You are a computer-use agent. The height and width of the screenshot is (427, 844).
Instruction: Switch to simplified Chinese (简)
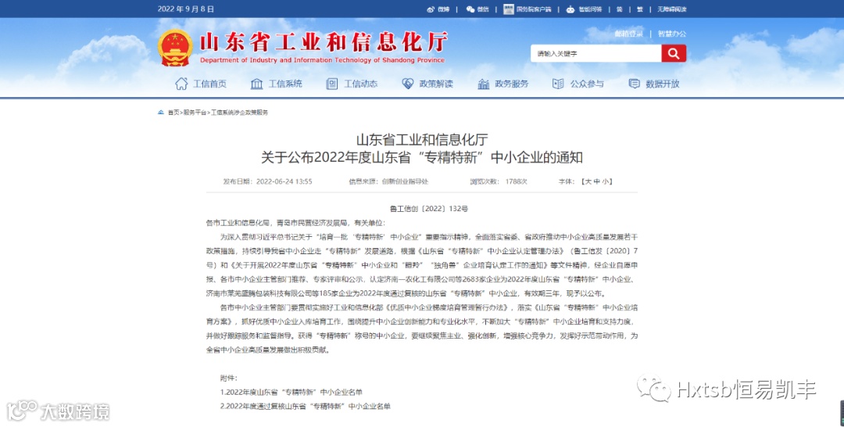pyautogui.click(x=620, y=9)
